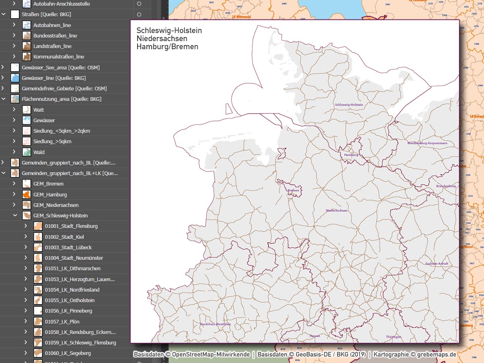484x363 pixels.
Task: Click the target circle beside Autobahn-Anschlussstelle
Action: click(139, 4)
